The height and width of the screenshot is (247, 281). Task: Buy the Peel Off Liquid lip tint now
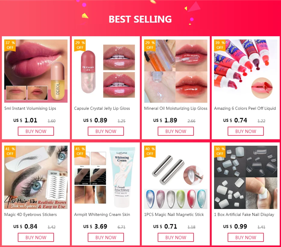click(246, 131)
